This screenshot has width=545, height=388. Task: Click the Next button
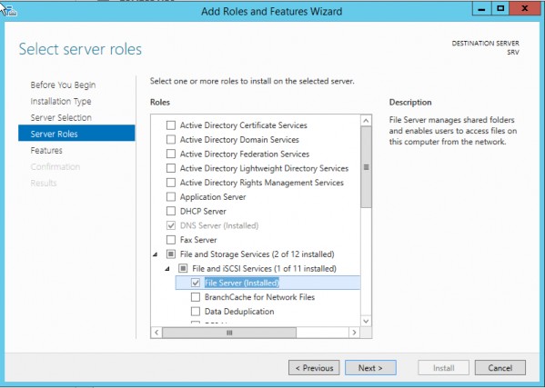[370, 368]
